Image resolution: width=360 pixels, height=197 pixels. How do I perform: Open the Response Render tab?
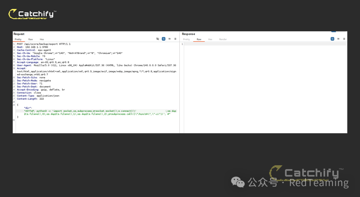pyautogui.click(x=223, y=39)
